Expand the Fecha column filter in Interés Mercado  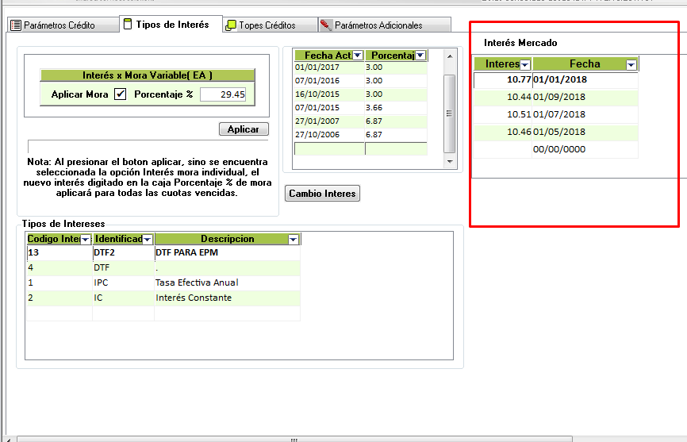pos(631,64)
